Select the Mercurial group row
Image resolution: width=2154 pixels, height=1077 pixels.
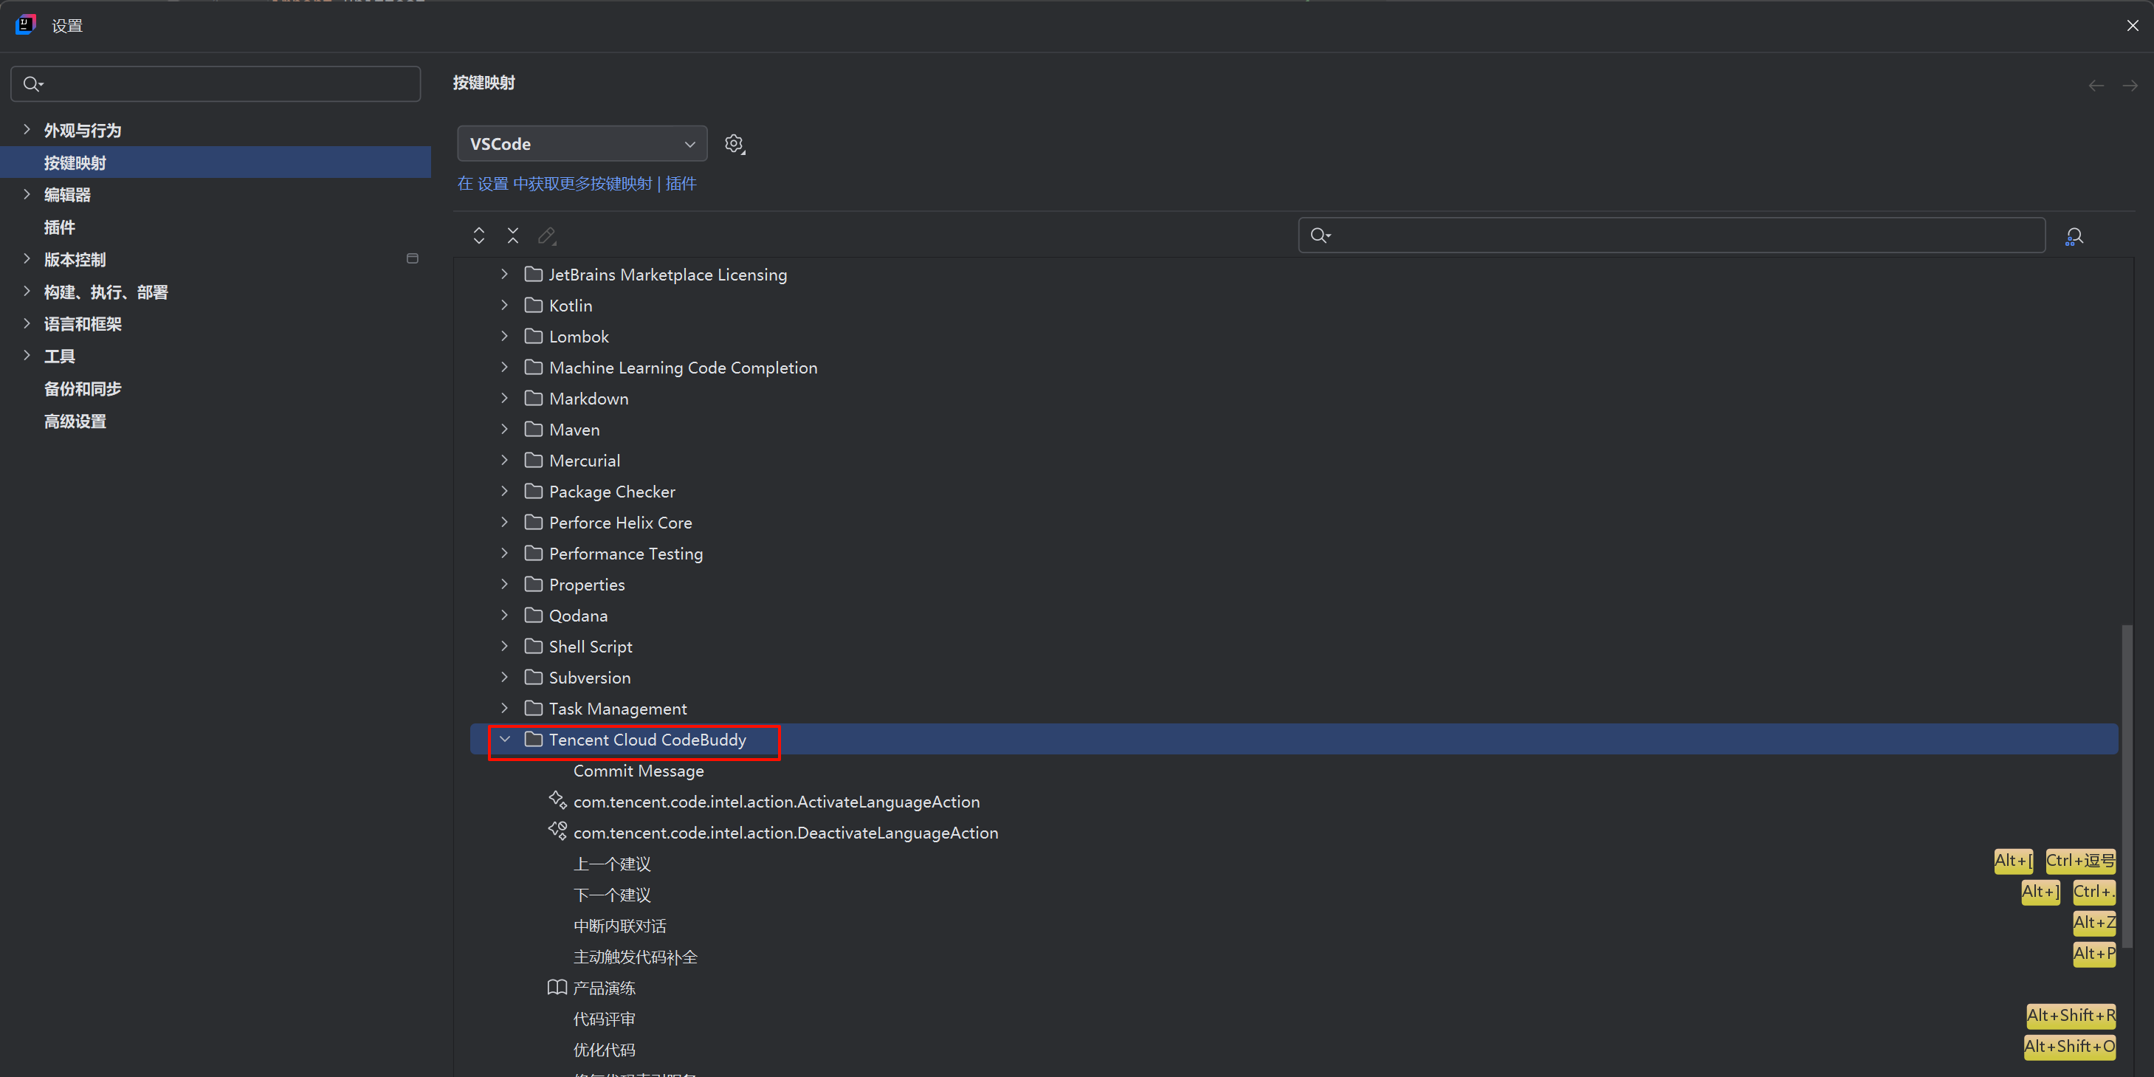1293,460
